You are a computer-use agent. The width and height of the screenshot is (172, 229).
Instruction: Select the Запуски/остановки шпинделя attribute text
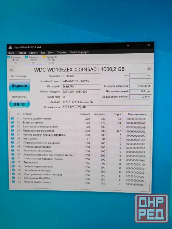(41, 126)
